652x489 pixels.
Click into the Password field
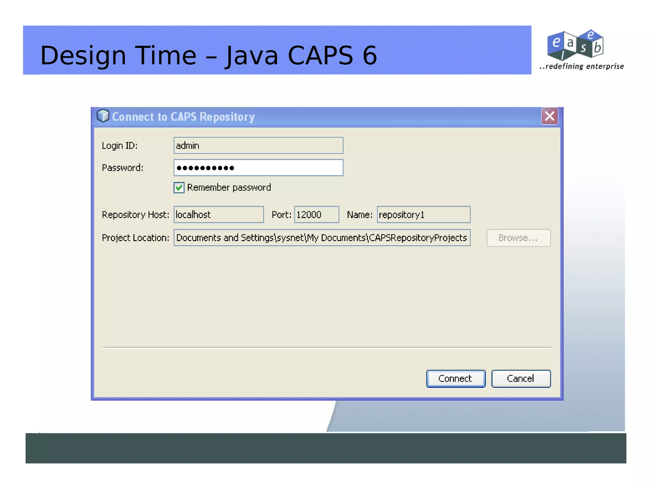click(258, 167)
